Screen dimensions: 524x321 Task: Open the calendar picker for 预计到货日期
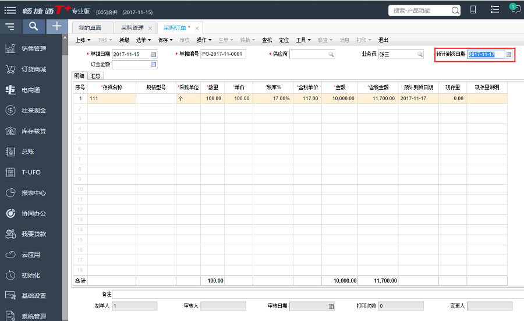pyautogui.click(x=508, y=54)
